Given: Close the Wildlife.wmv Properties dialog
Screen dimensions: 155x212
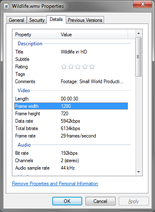Looking at the screenshot, I should click(x=143, y=4).
